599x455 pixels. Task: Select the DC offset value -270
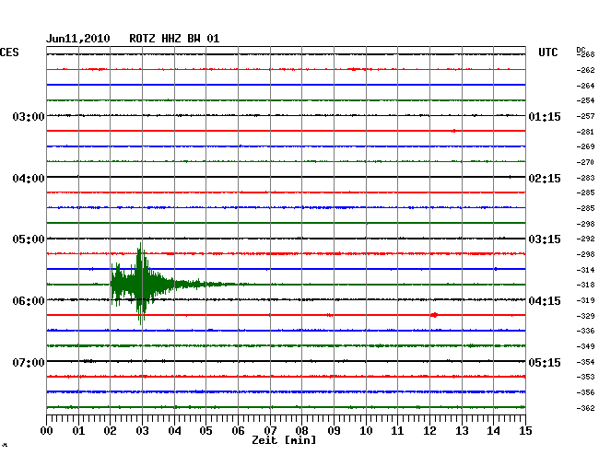click(x=585, y=163)
